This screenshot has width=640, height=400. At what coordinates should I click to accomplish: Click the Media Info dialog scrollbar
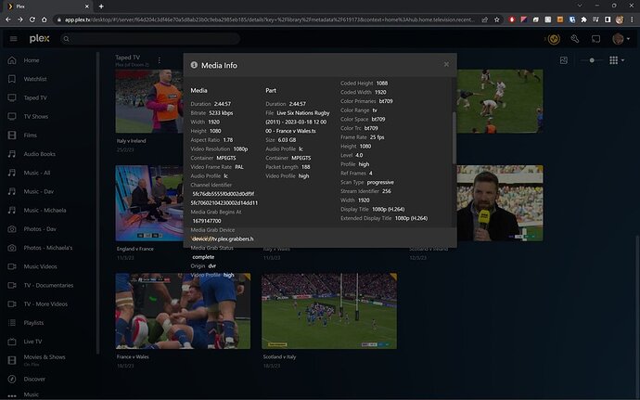tap(454, 137)
